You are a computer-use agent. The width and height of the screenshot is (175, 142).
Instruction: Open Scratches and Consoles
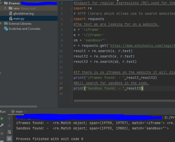tap(24, 29)
